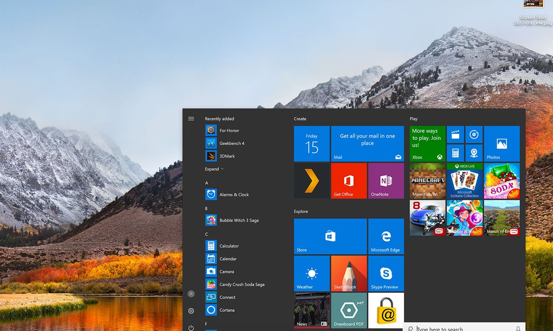553x331 pixels.
Task: Open the Microsoft Edge tile
Action: [386, 236]
